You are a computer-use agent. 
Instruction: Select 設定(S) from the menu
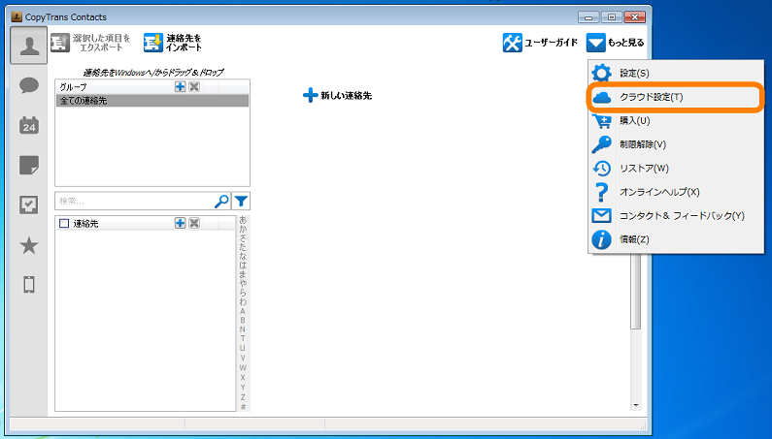pos(676,74)
